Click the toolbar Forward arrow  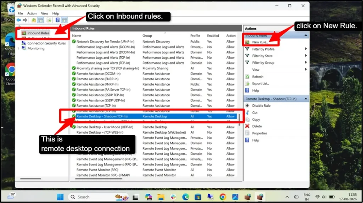[25, 20]
